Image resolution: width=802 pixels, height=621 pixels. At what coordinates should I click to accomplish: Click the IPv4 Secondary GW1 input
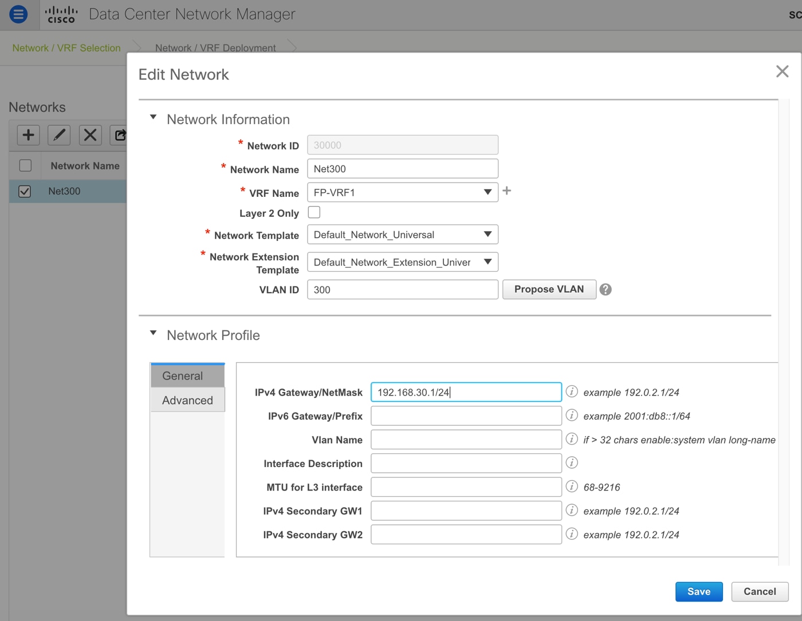click(x=466, y=511)
